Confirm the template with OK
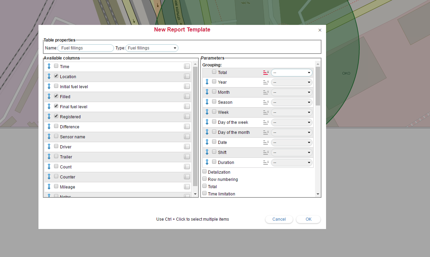 tap(308, 219)
